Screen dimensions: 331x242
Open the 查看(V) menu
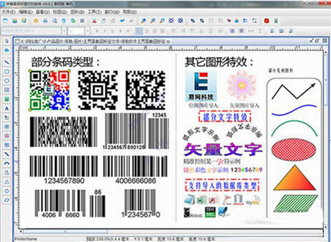coord(43,12)
